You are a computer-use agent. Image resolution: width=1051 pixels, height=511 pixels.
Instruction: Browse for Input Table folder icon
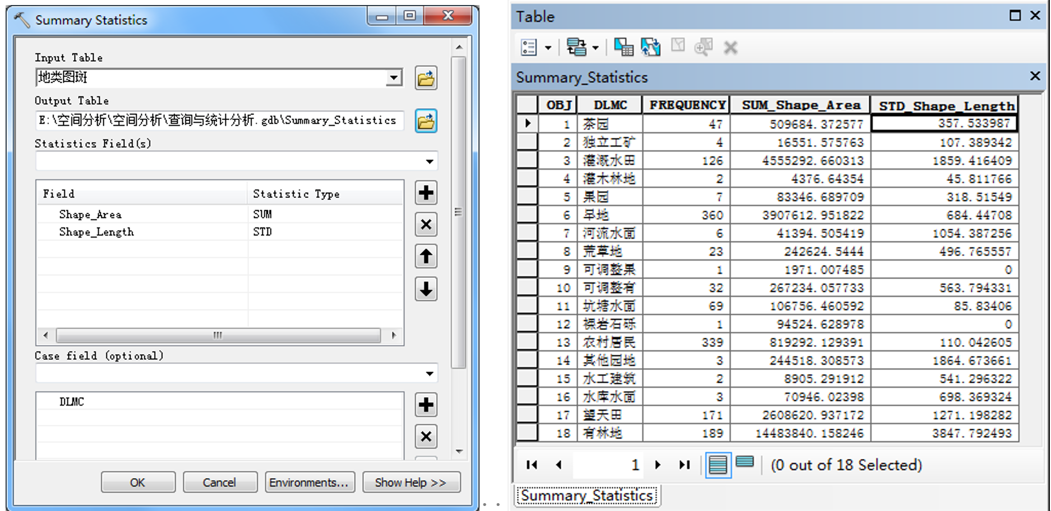(x=426, y=78)
